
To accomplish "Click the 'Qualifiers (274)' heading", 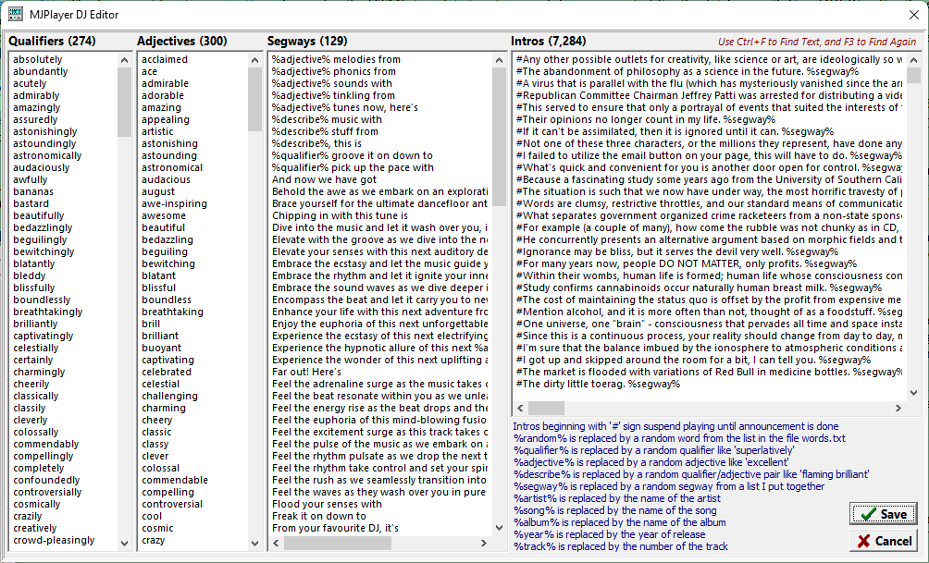I will 52,41.
